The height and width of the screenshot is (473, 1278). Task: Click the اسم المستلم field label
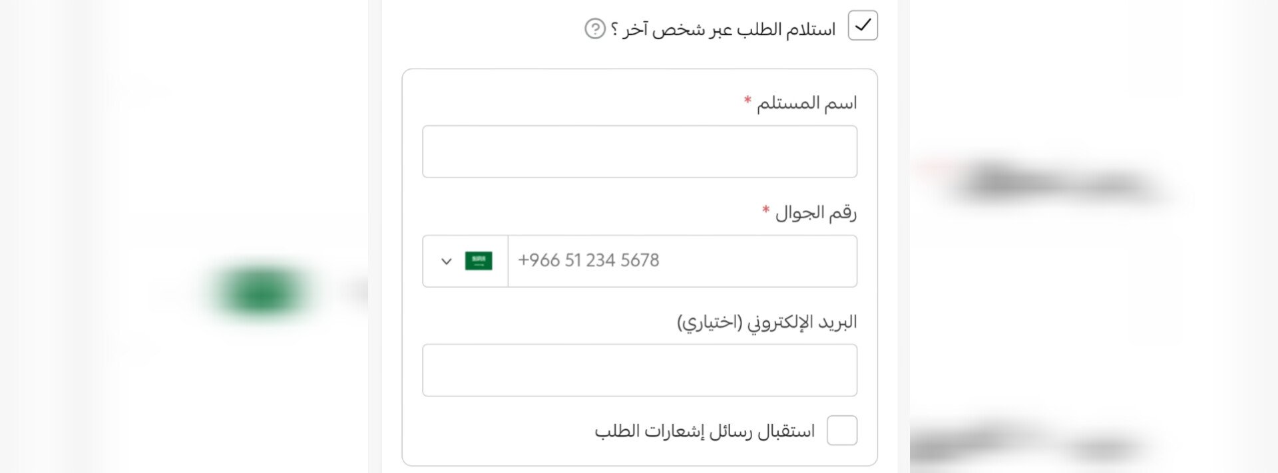click(806, 103)
